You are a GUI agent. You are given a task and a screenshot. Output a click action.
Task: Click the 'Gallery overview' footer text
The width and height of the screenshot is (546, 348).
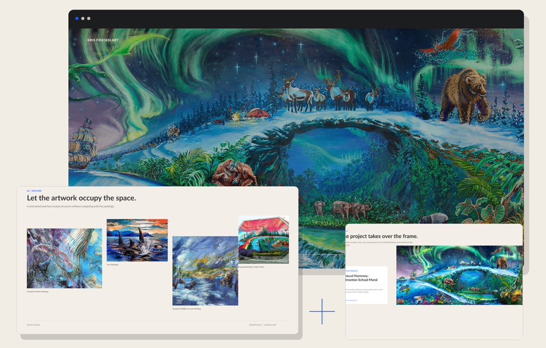[x=34, y=325]
